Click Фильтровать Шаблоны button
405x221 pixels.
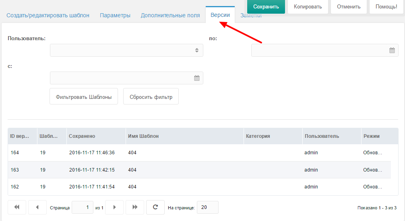(x=84, y=96)
